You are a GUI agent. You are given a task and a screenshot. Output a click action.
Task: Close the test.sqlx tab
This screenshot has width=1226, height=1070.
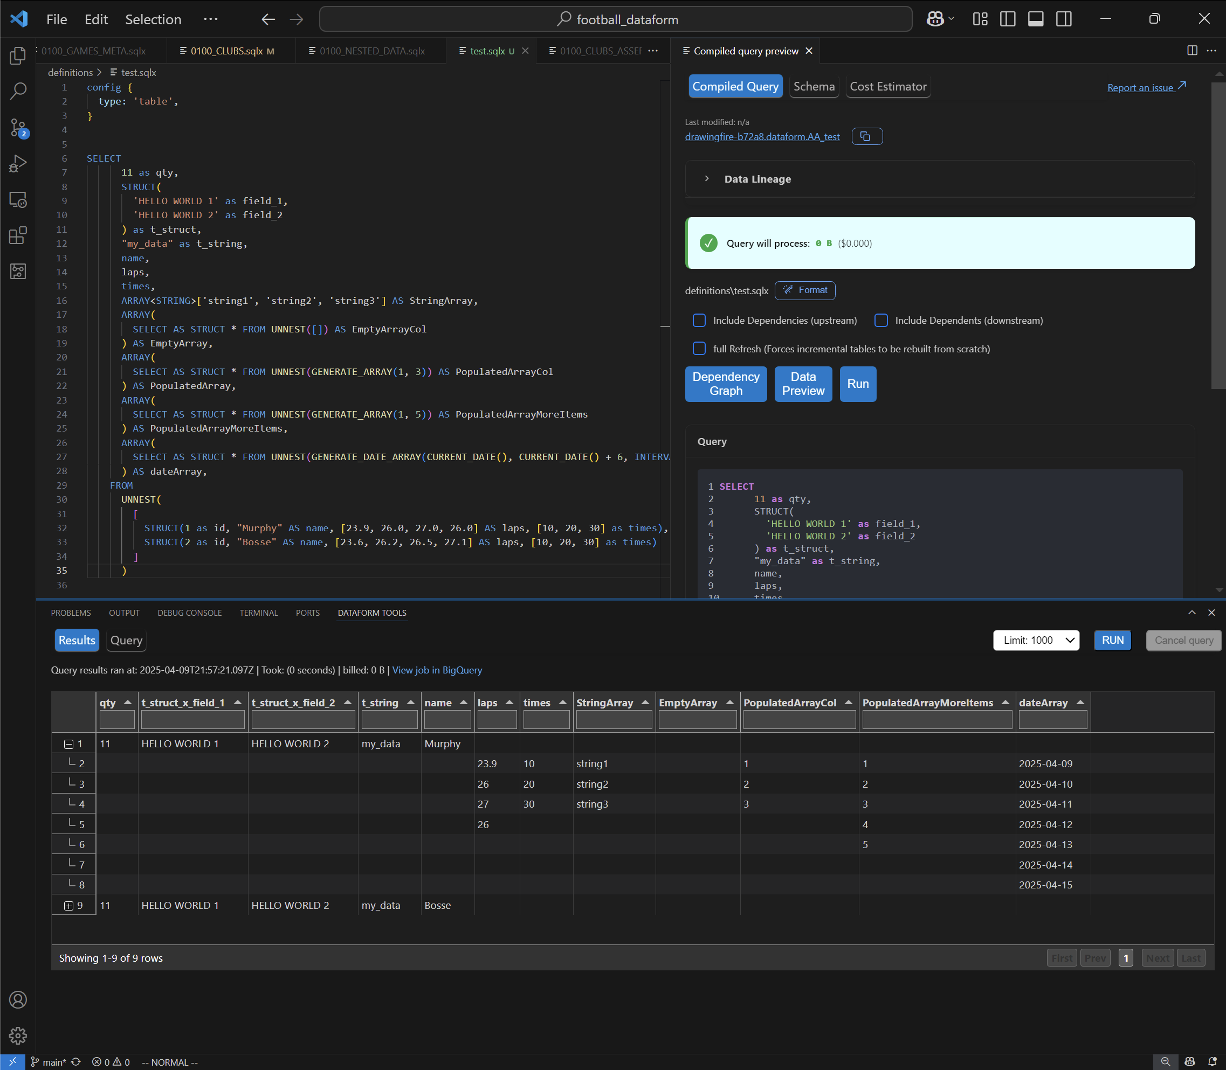(x=525, y=51)
